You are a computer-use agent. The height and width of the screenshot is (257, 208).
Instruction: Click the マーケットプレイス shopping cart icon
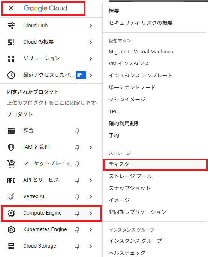click(x=11, y=164)
